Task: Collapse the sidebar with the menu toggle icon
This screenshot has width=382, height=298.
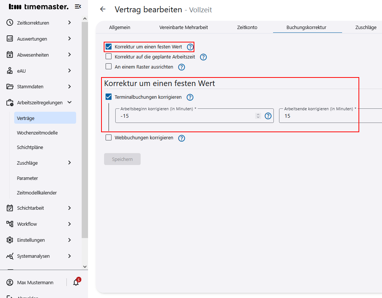Action: (78, 6)
